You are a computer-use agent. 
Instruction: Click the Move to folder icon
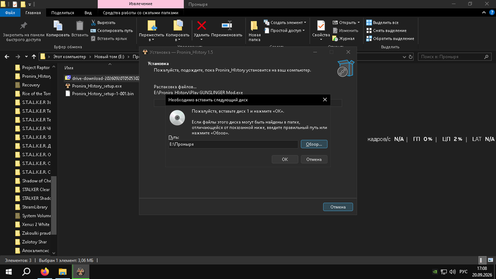(x=151, y=26)
